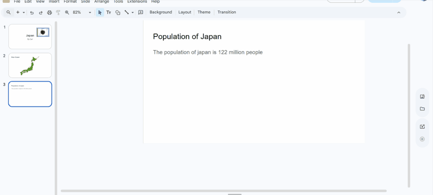Choose the Select arrow cursor tool

coord(100,12)
